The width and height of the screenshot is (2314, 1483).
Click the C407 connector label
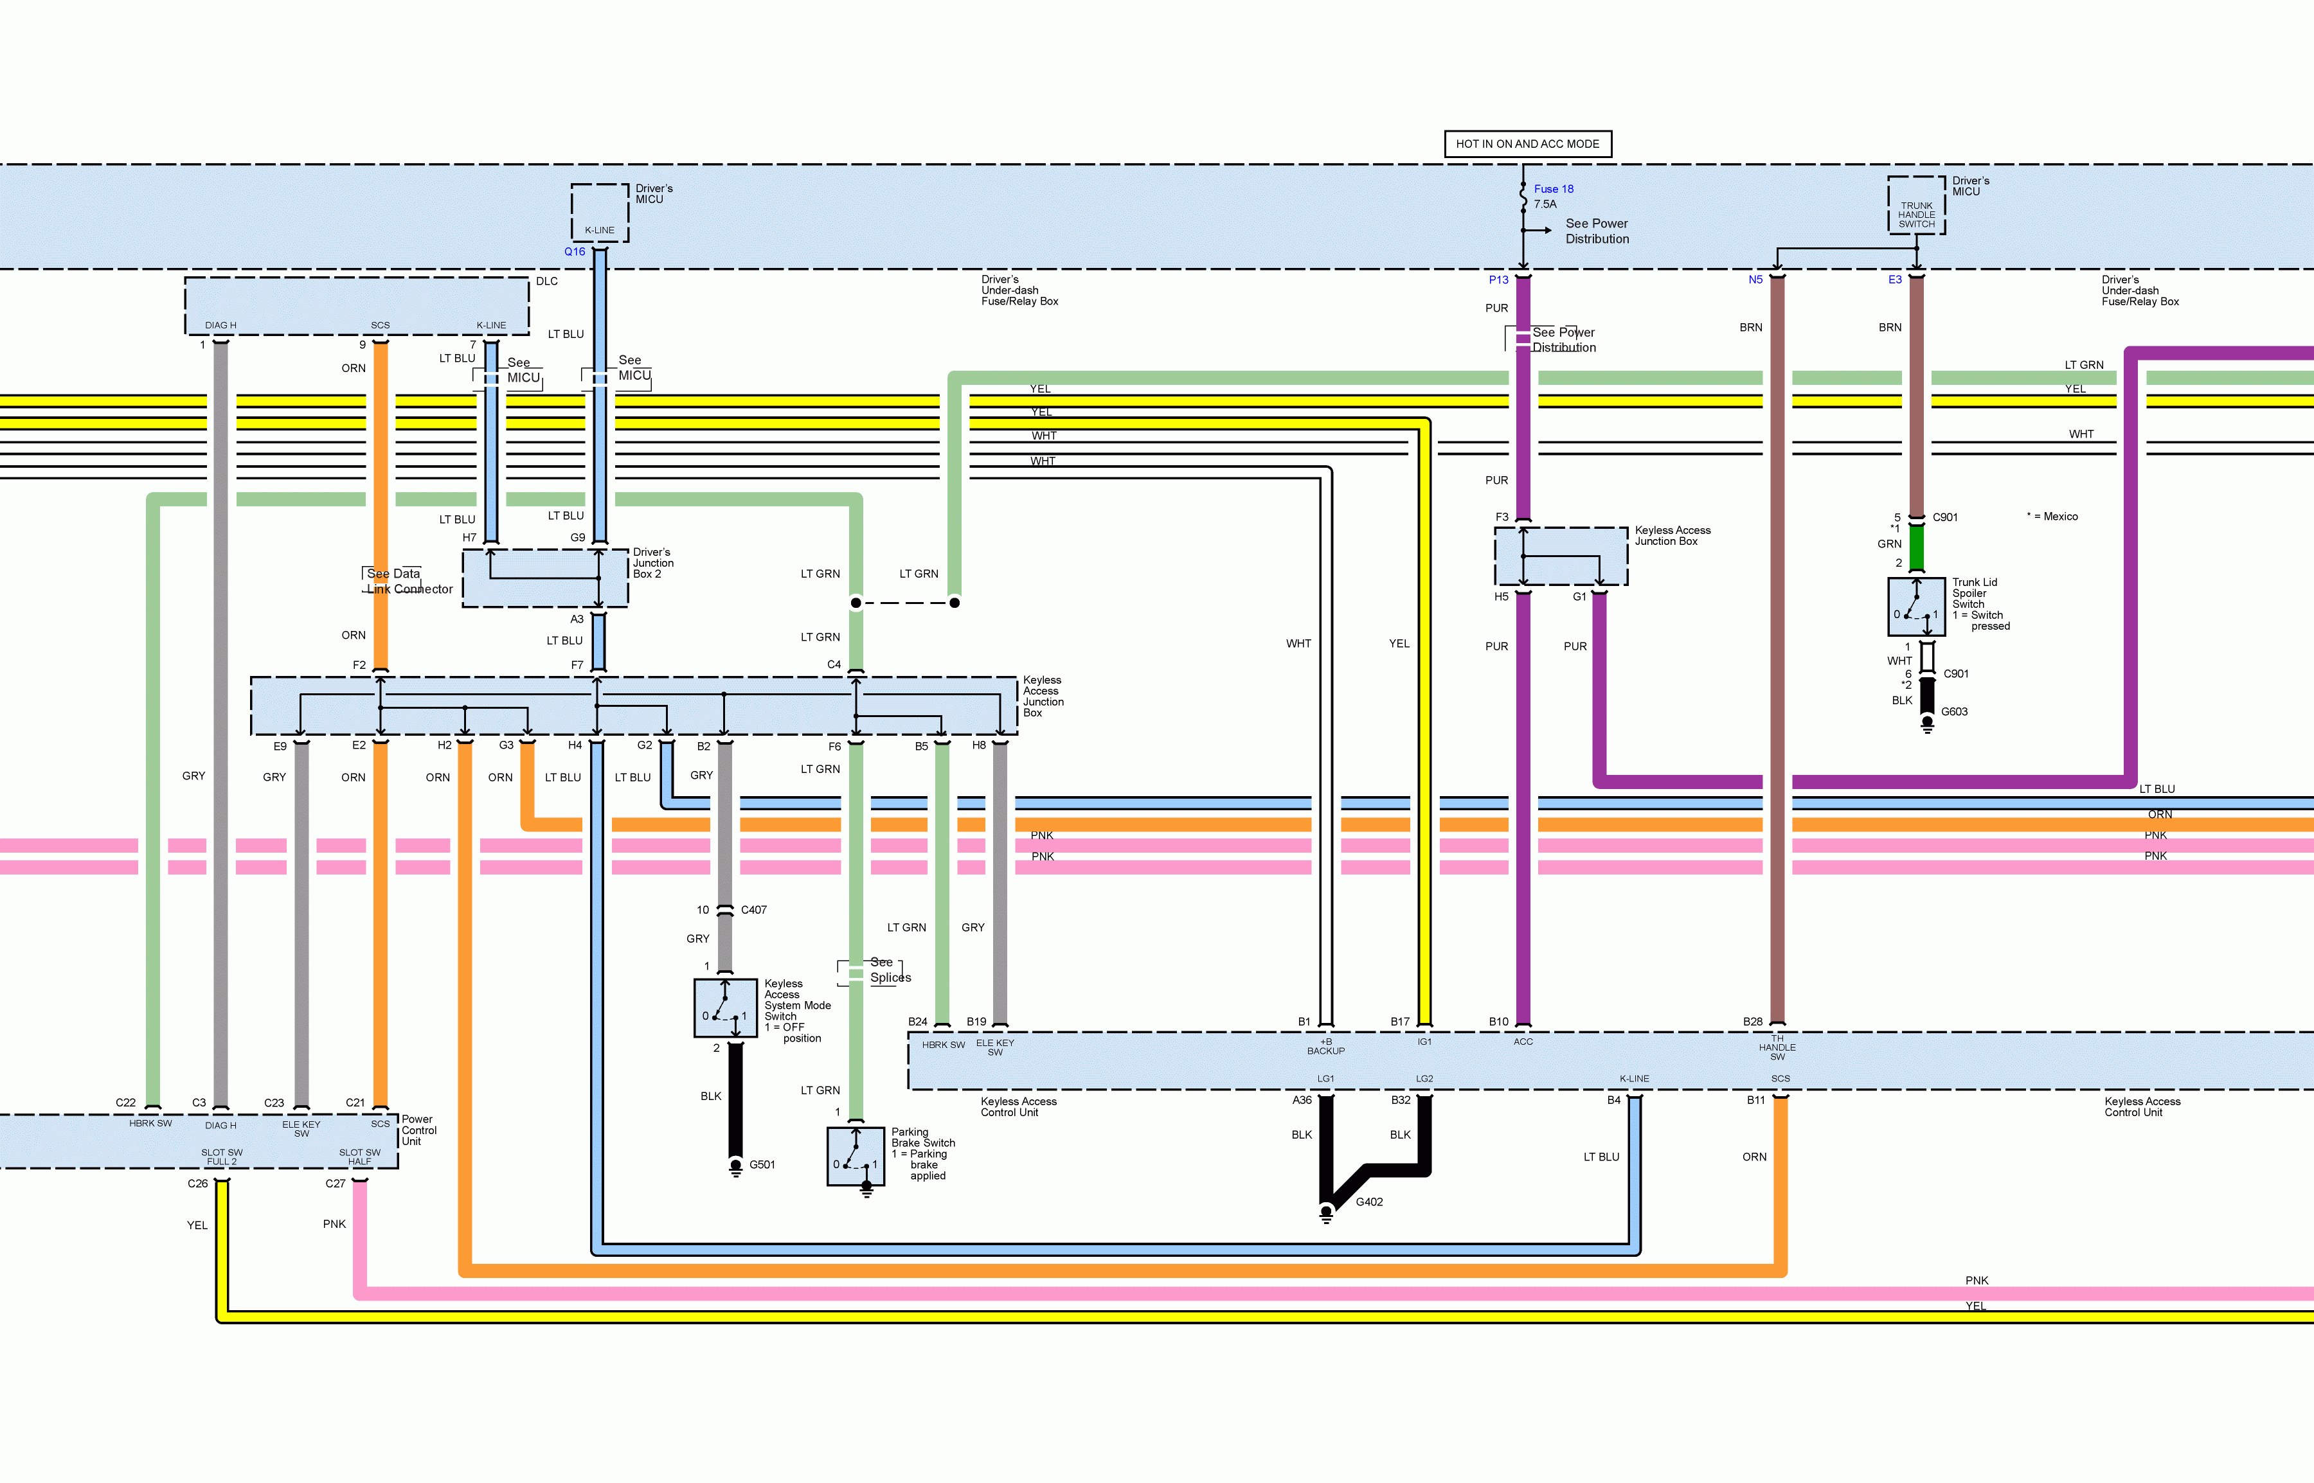753,910
